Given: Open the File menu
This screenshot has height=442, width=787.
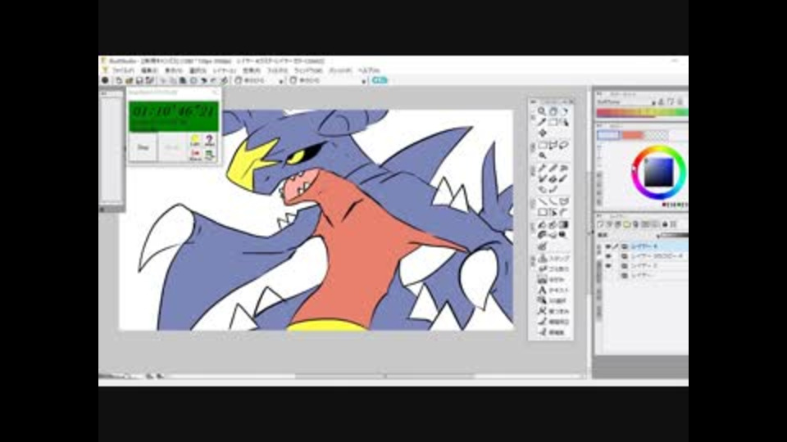Looking at the screenshot, I should click(122, 70).
